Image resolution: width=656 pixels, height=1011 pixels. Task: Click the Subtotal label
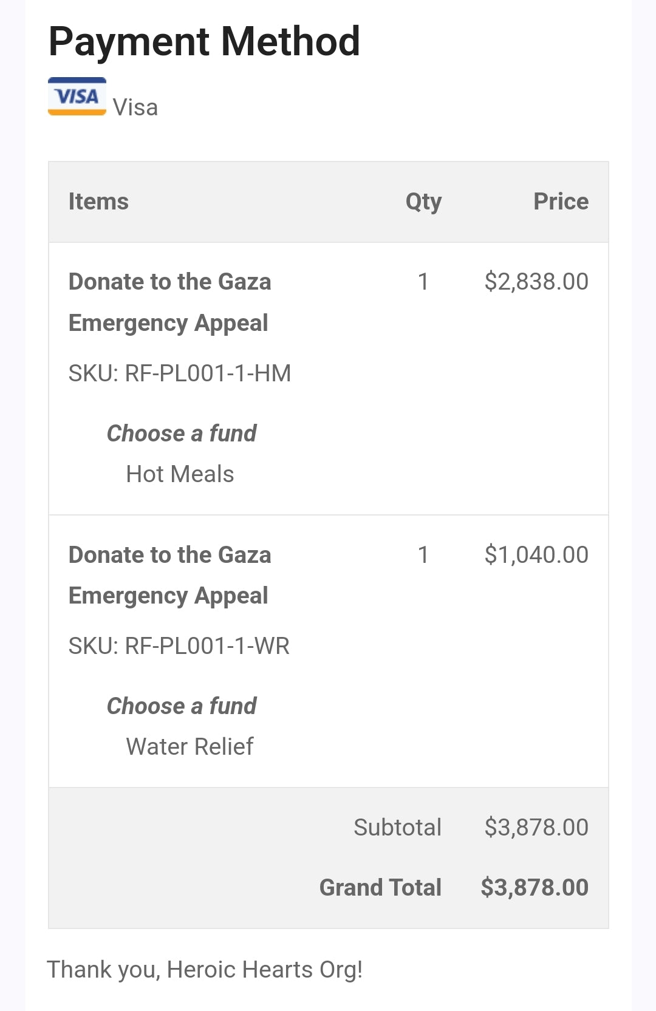coord(397,827)
